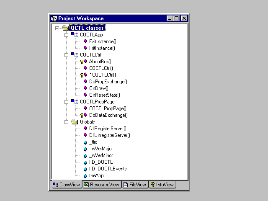
Task: Maximize the Project Workspace window
Action: [176, 18]
